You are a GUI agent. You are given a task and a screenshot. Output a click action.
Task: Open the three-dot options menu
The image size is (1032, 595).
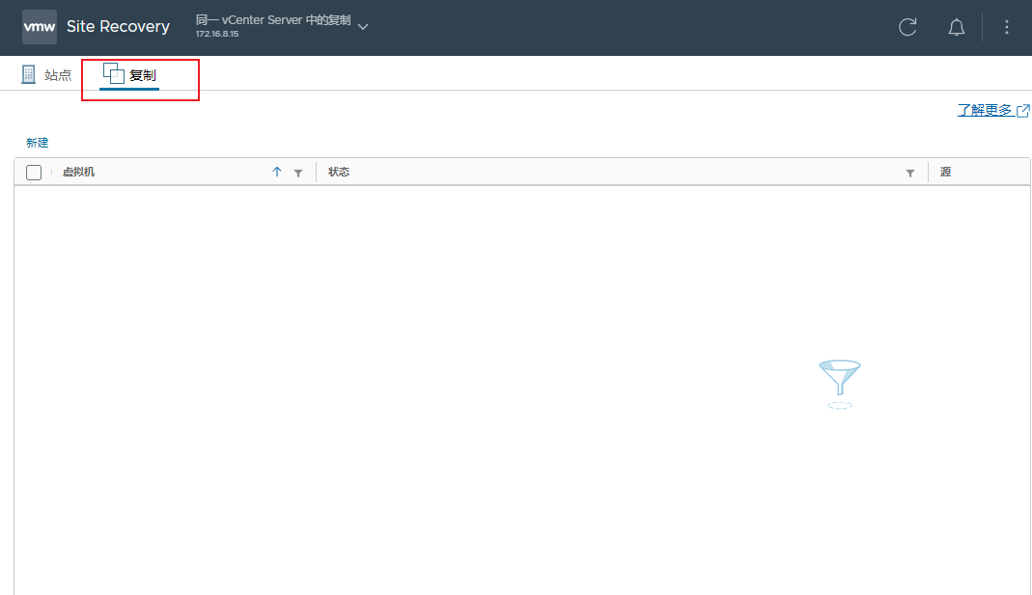pyautogui.click(x=1006, y=27)
